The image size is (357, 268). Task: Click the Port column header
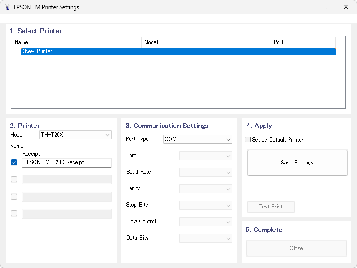point(303,42)
